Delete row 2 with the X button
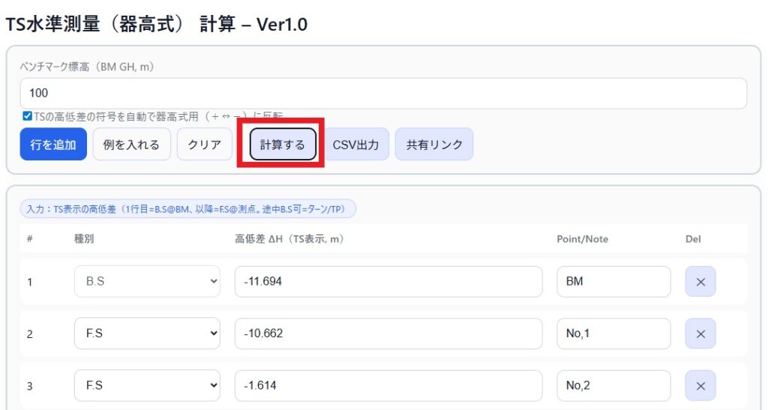The height and width of the screenshot is (410, 768). click(700, 334)
